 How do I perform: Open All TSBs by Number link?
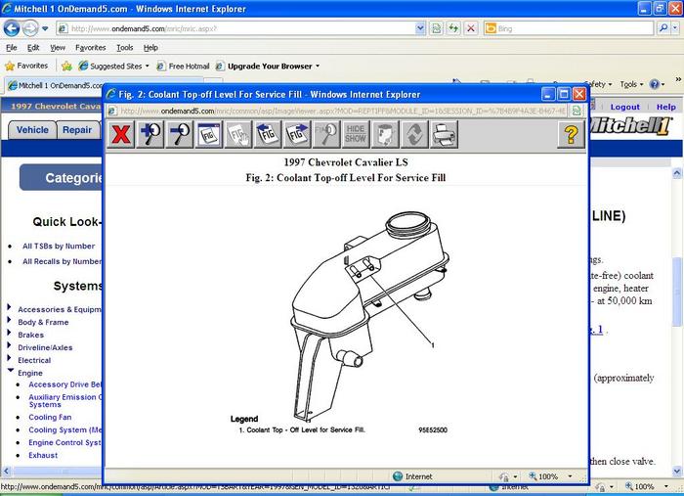click(x=59, y=247)
